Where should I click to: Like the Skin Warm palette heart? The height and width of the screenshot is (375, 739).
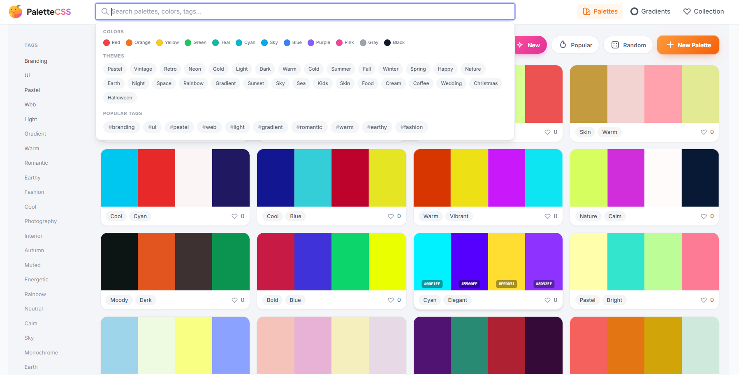pyautogui.click(x=704, y=132)
